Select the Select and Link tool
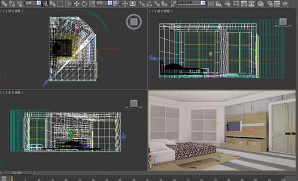The width and height of the screenshot is (298, 181). point(4,3)
